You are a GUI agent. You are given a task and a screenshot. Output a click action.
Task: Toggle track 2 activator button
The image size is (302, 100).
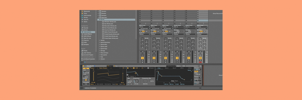154,58
